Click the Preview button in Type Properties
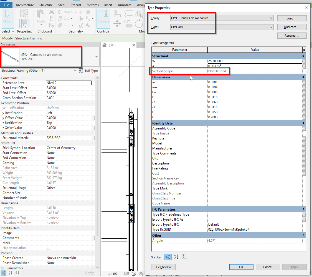The image size is (312, 277). point(164,267)
